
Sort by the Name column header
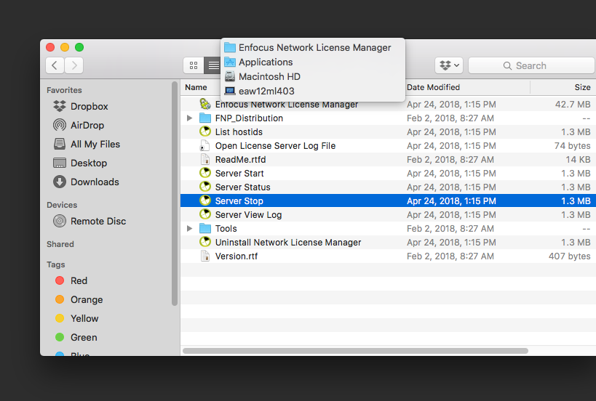(196, 87)
